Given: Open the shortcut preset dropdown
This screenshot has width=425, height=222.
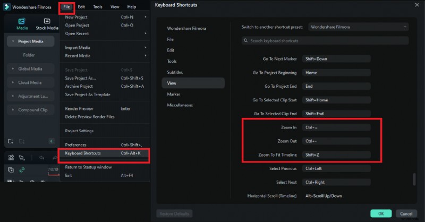Looking at the screenshot, I should click(x=358, y=27).
